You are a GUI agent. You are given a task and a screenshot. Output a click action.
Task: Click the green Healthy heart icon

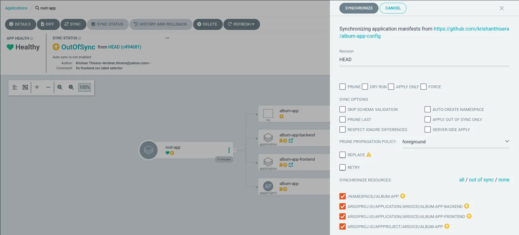click(10, 47)
